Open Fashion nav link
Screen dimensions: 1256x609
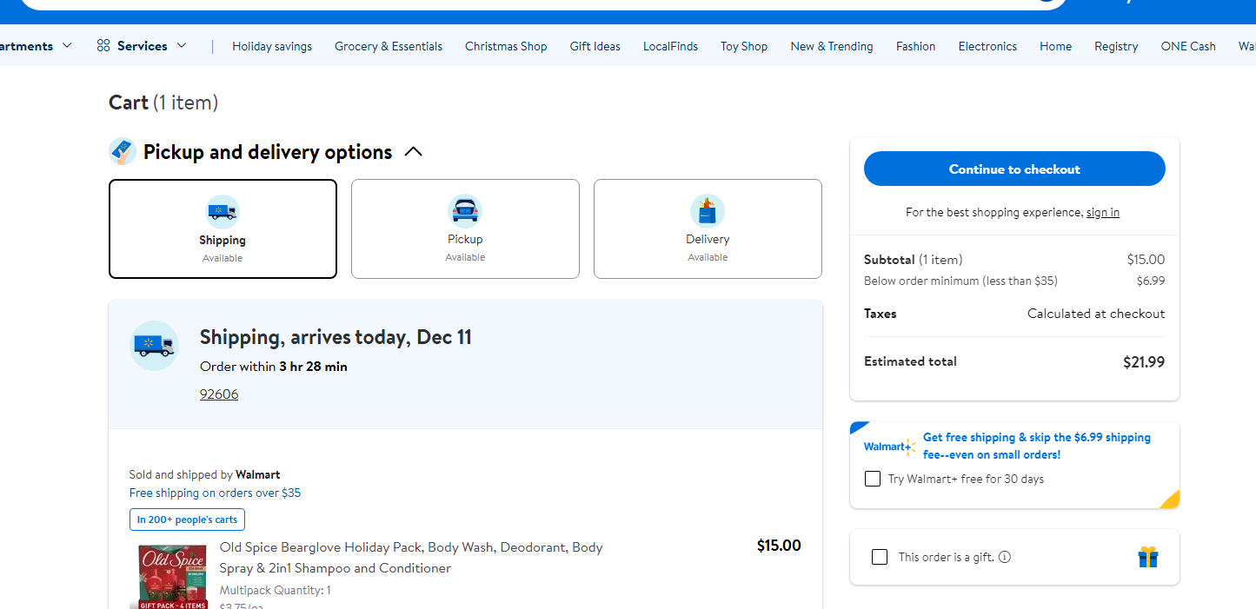[916, 46]
